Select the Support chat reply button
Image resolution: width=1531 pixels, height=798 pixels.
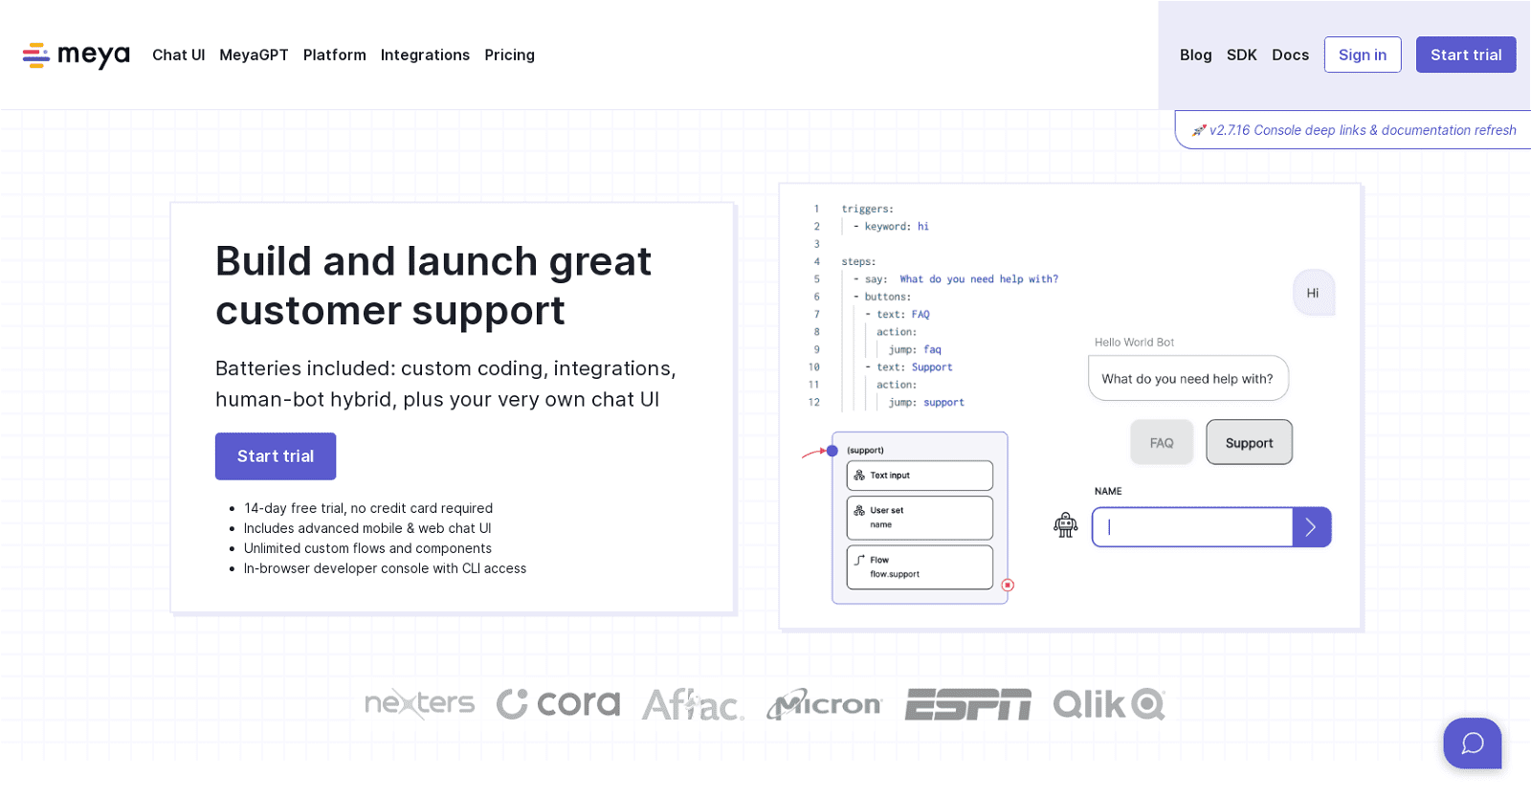pyautogui.click(x=1249, y=442)
